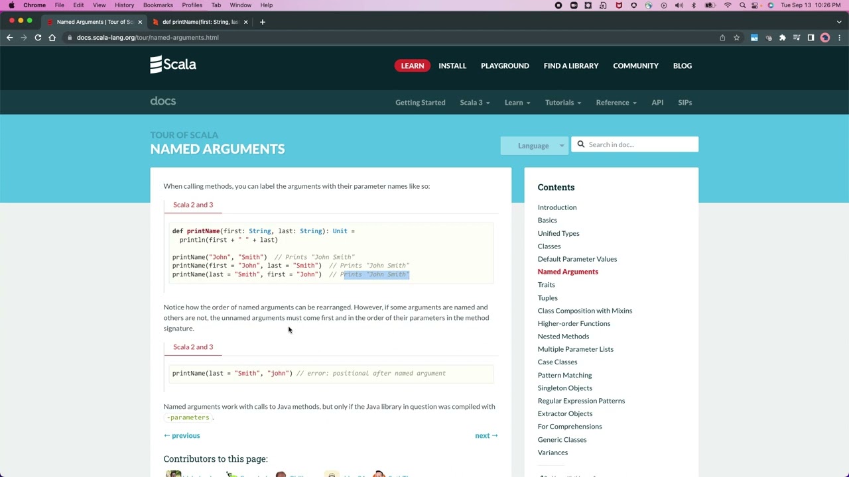Expand the Learn docs dropdown
Image resolution: width=849 pixels, height=477 pixels.
click(x=517, y=103)
